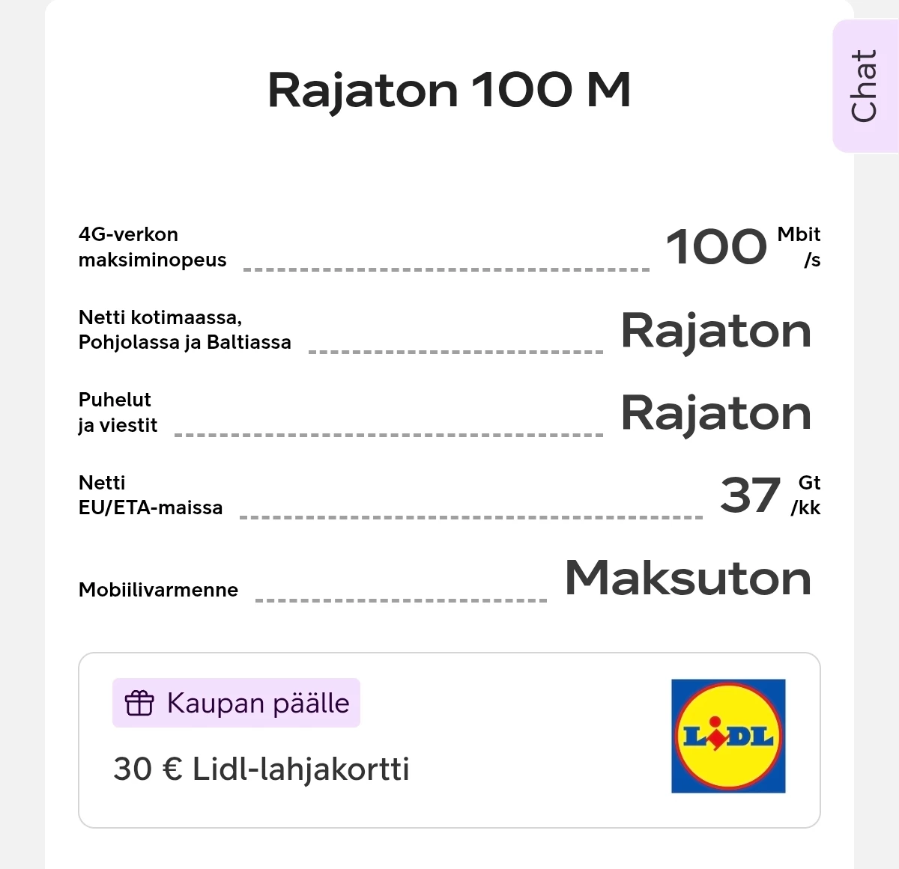The height and width of the screenshot is (869, 899).
Task: Select the Kaupan päälle badge text
Action: 258,704
